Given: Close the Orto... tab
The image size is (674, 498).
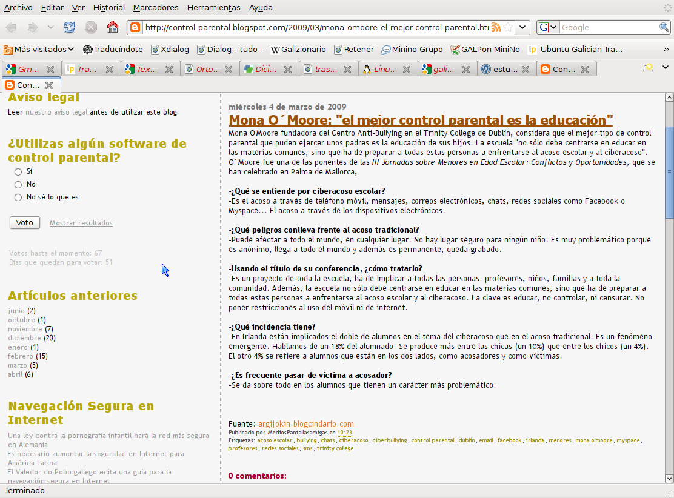Looking at the screenshot, I should coord(229,69).
